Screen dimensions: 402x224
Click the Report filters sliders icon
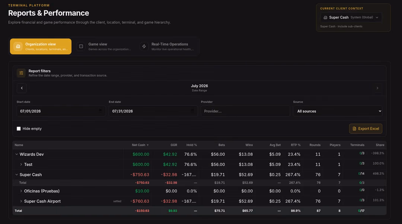coord(21,73)
